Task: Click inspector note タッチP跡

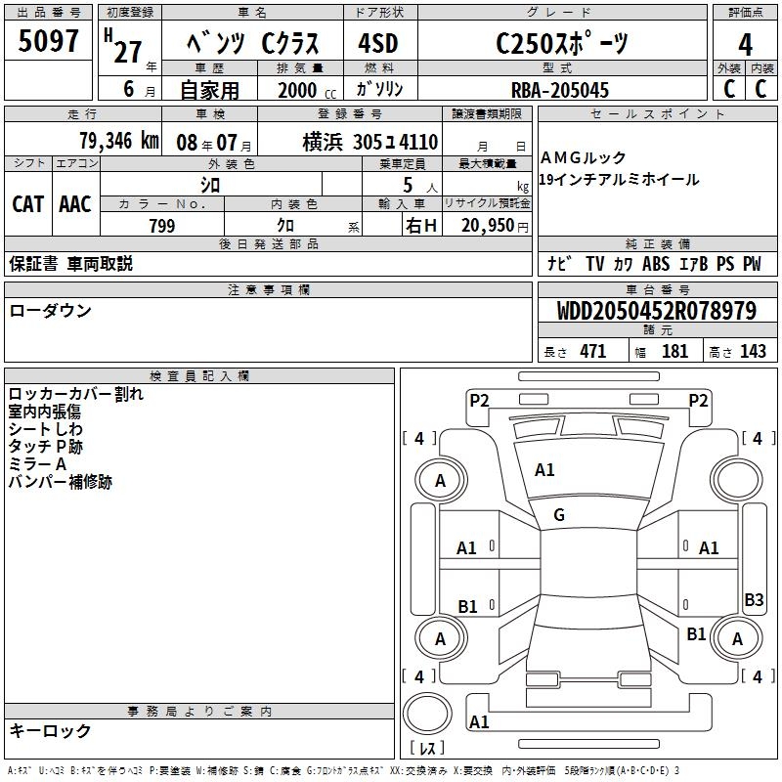Action: 45,447
